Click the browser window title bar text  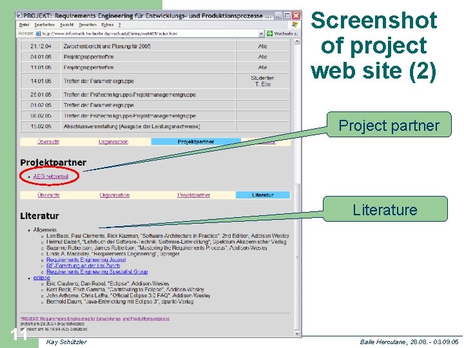[x=148, y=15]
